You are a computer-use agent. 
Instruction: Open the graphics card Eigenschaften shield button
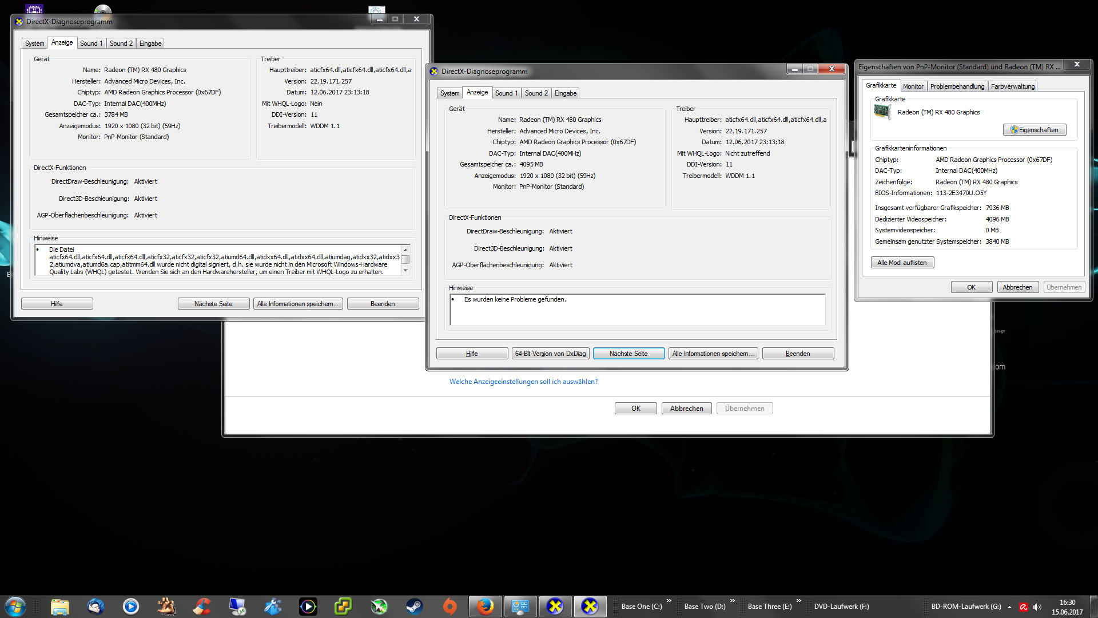click(1034, 130)
